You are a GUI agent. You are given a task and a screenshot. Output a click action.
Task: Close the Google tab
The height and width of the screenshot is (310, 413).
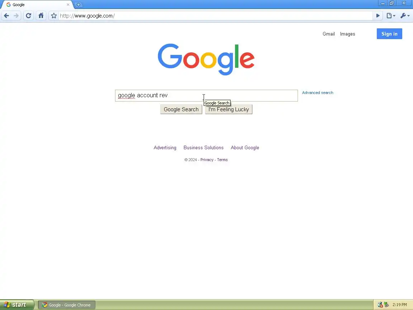tap(68, 5)
